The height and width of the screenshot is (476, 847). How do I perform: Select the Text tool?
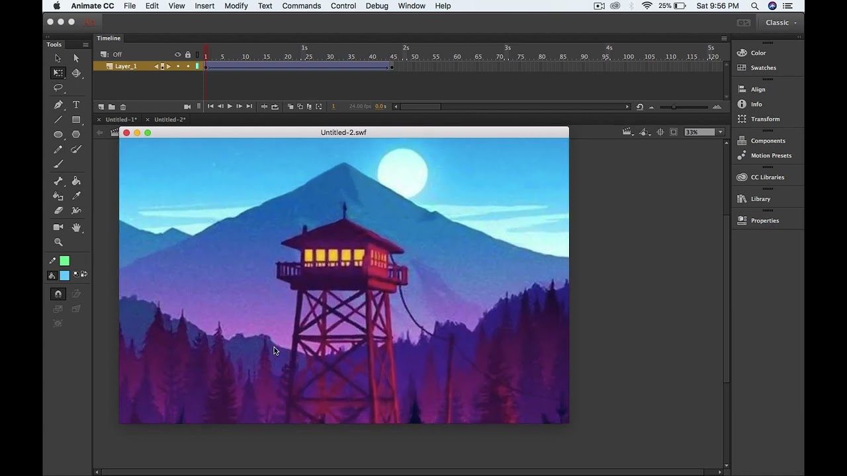[x=76, y=104]
